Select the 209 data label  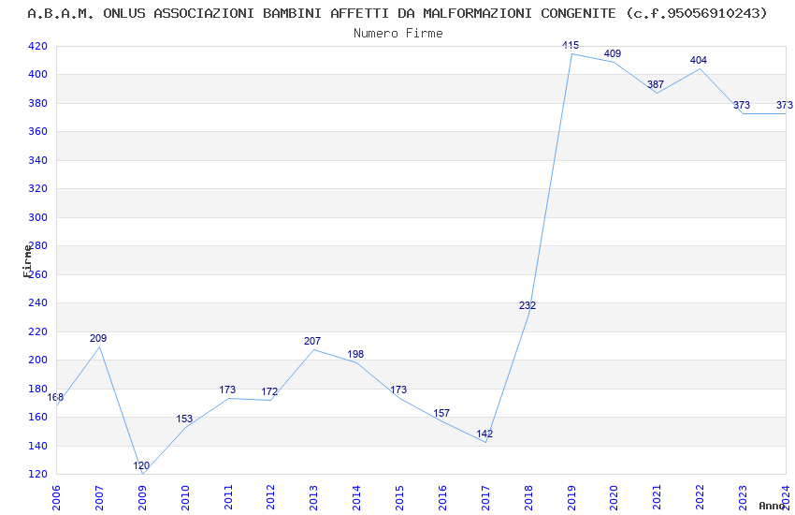coord(98,338)
